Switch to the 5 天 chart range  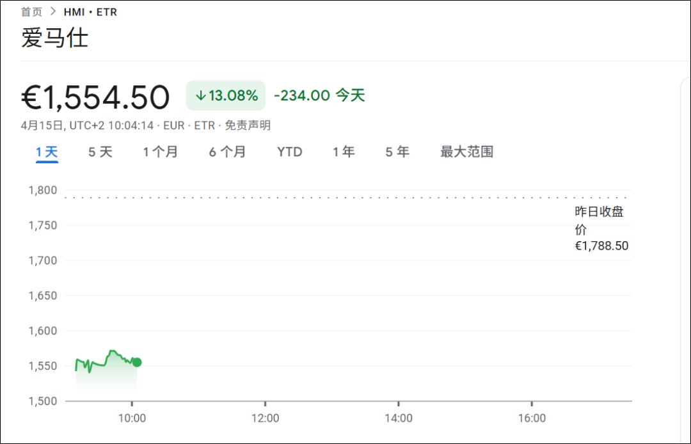click(100, 152)
